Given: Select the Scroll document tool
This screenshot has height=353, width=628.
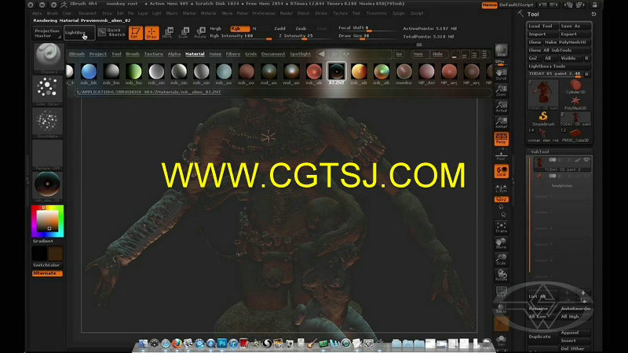Looking at the screenshot, I should (501, 75).
